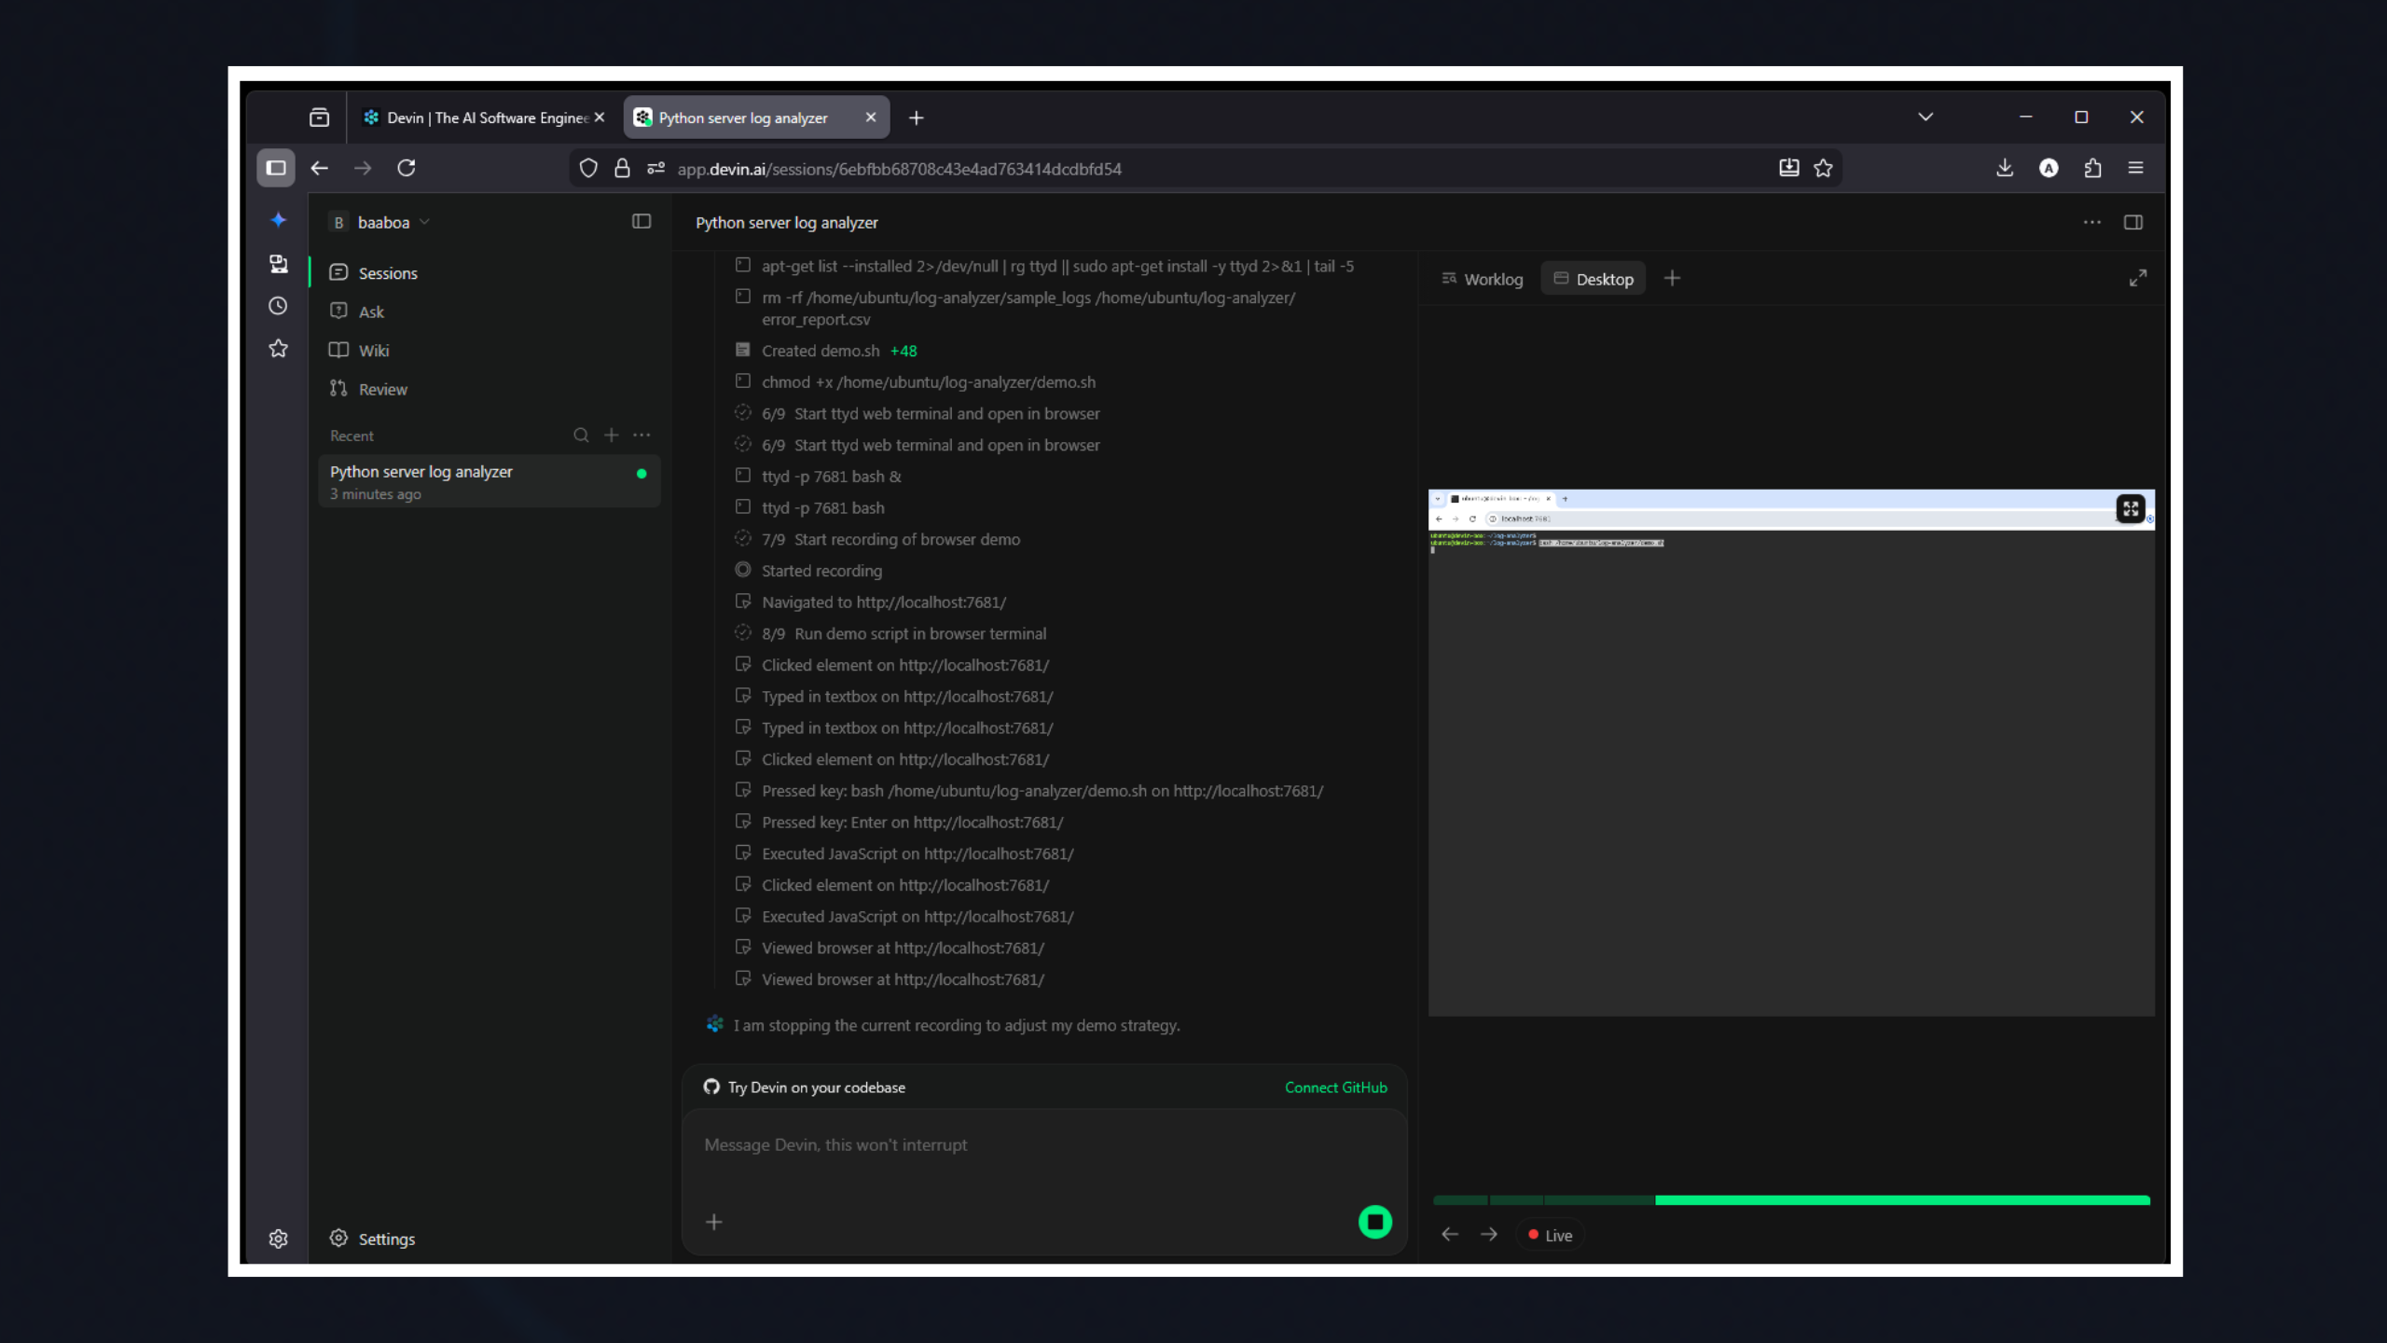The image size is (2387, 1343).
Task: Open the clock history sidebar icon
Action: point(278,306)
